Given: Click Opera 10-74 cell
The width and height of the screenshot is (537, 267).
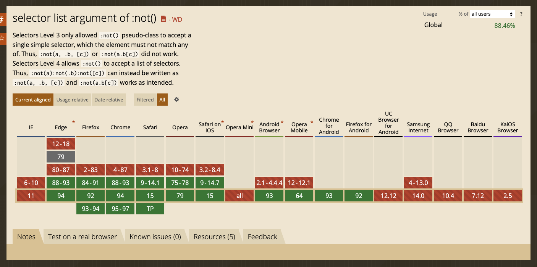Looking at the screenshot, I should [180, 170].
